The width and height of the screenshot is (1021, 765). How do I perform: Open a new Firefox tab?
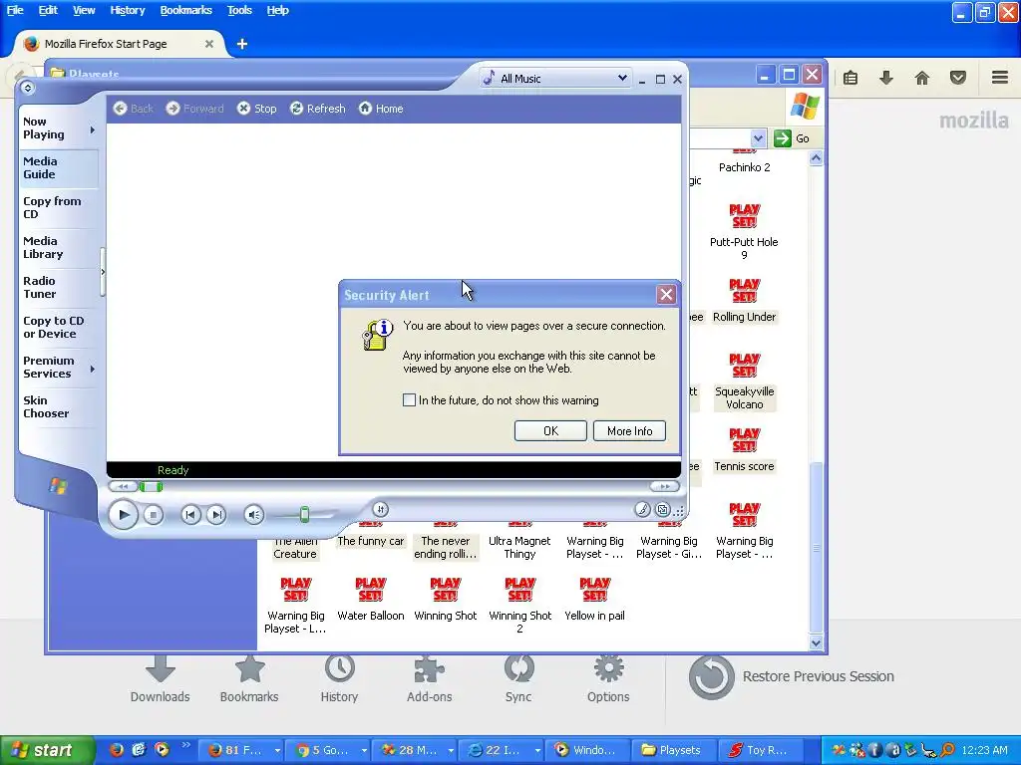tap(242, 44)
